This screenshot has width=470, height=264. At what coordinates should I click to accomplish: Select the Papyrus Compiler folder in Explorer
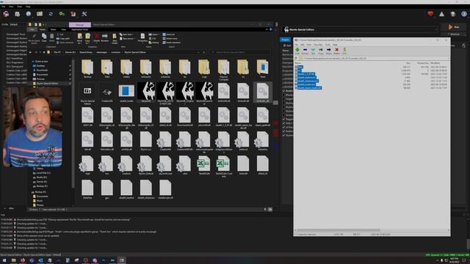223,70
